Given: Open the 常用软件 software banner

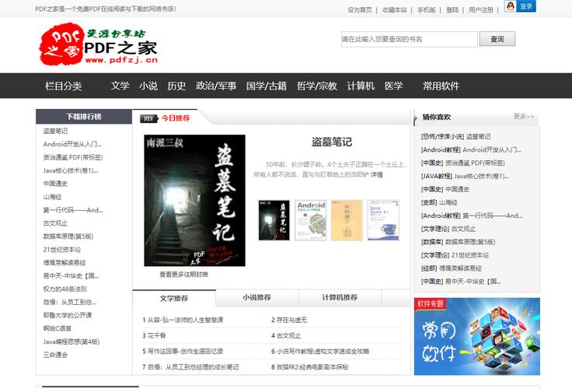Looking at the screenshot, I should click(476, 336).
